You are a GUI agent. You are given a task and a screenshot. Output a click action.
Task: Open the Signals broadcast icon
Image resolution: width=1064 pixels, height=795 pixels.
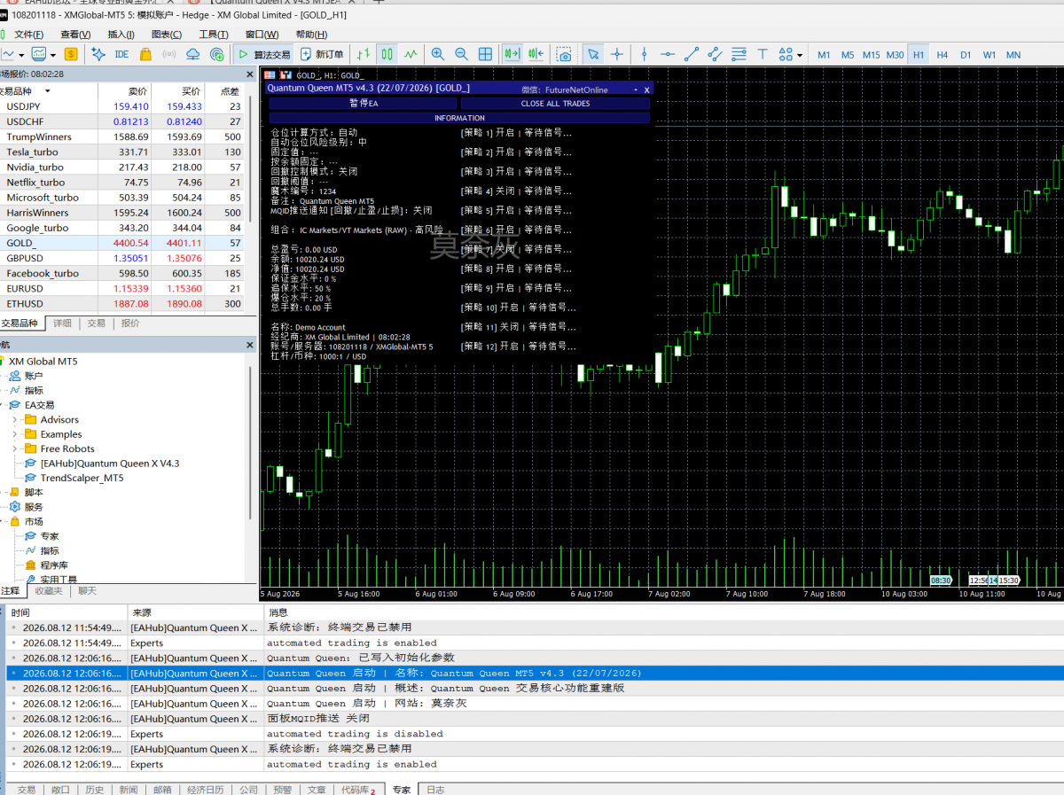click(x=169, y=54)
